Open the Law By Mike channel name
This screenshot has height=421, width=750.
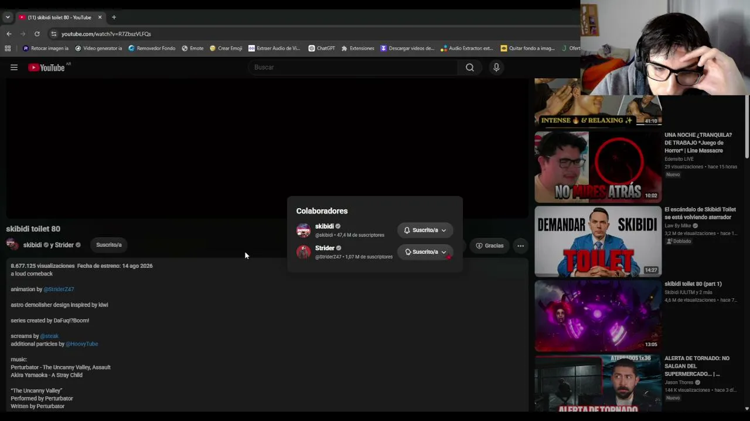[x=678, y=226]
